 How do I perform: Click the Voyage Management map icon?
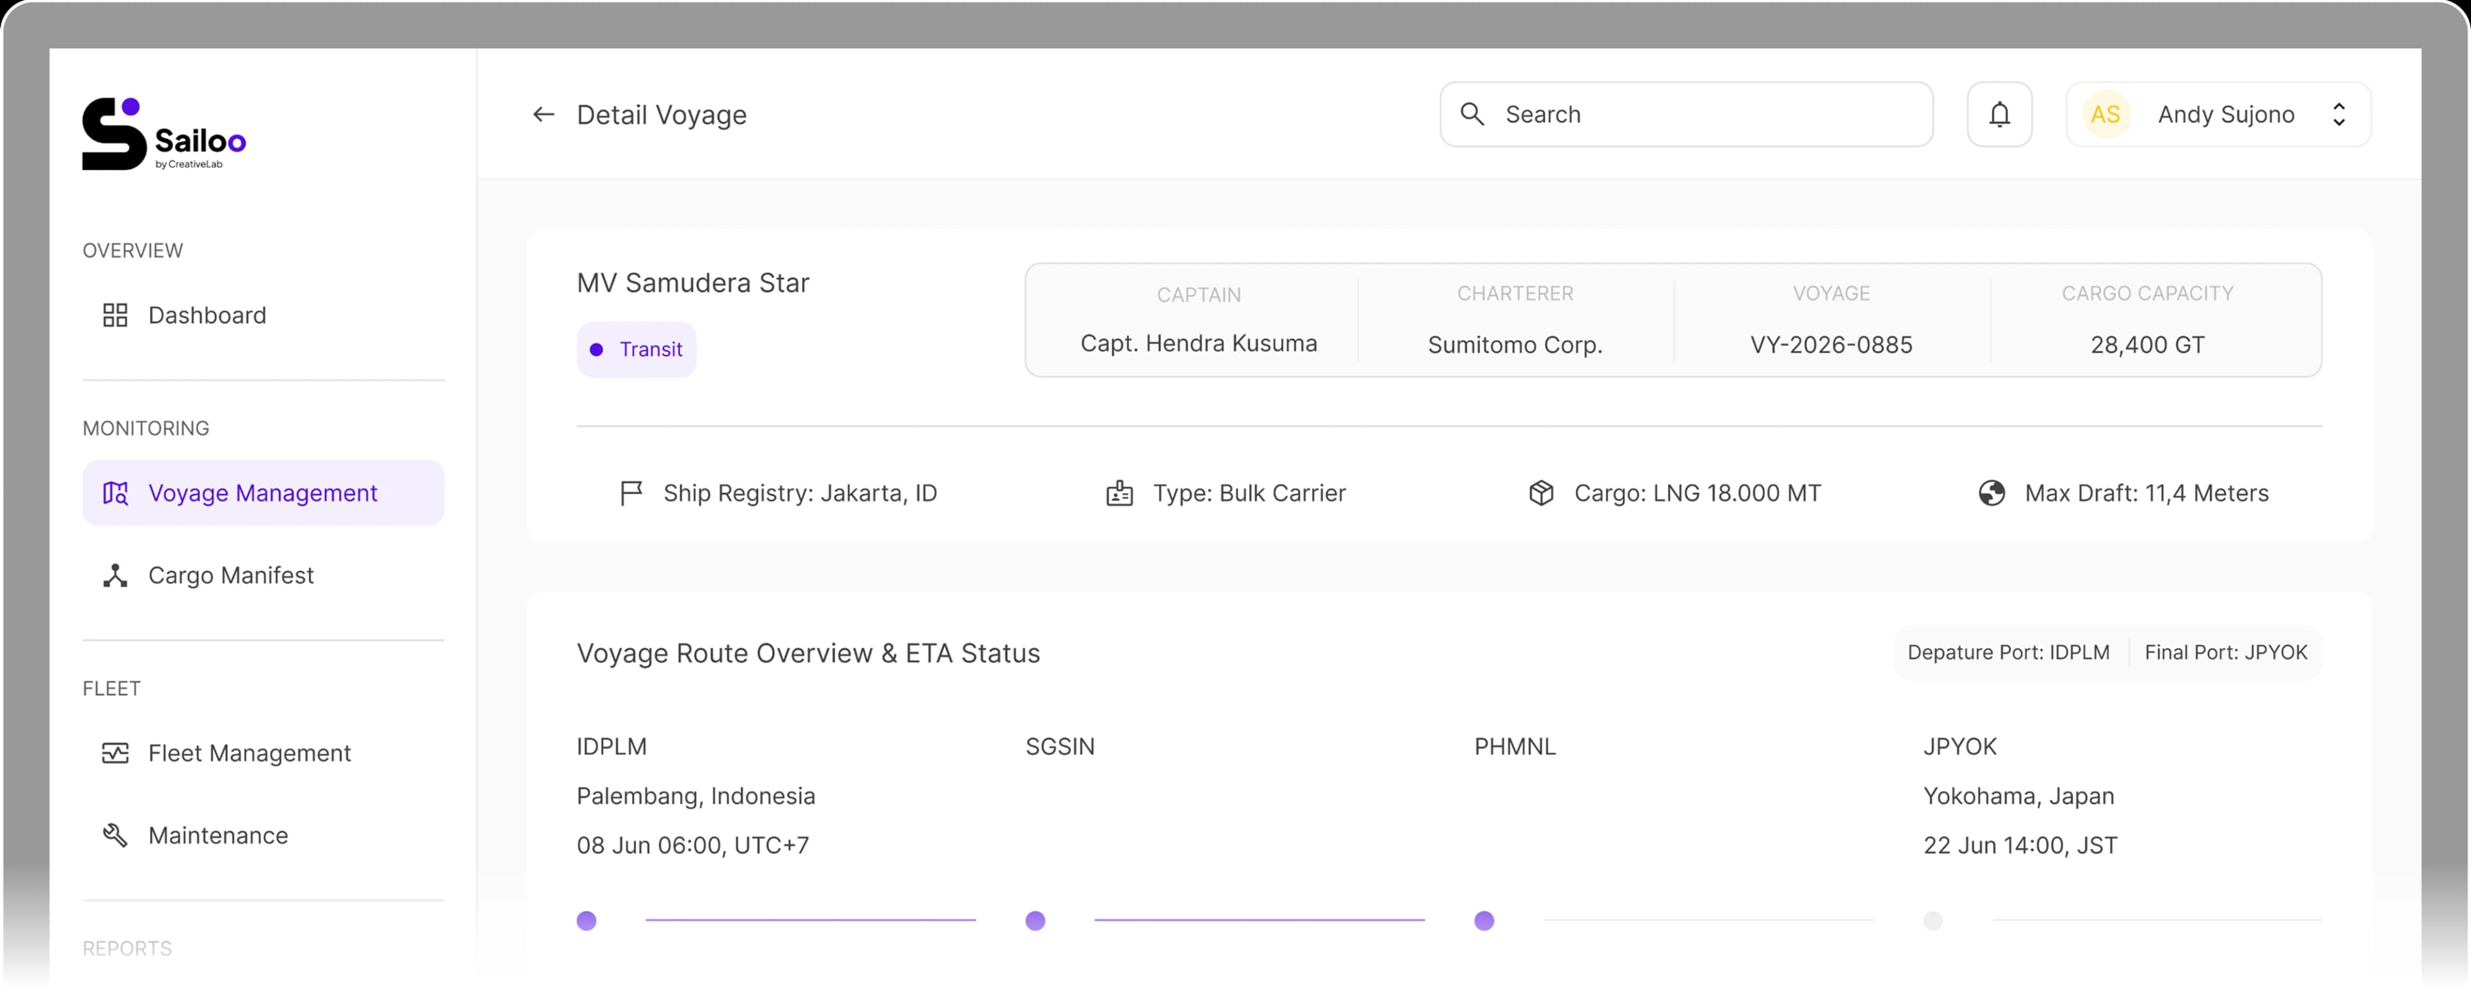(115, 493)
